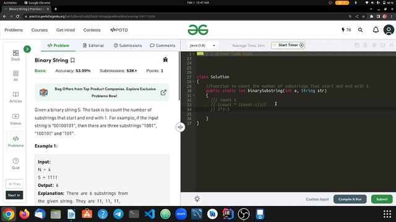Click the search magnifier icon in header
Viewport: 396px width, 222px height.
(360, 30)
